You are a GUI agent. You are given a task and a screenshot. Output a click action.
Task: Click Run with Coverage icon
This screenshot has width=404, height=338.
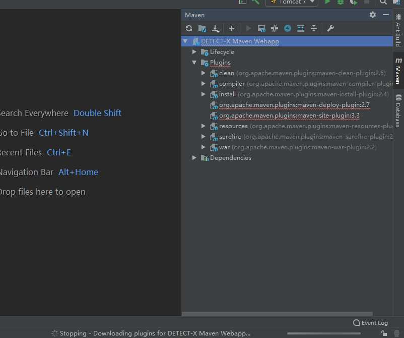[x=354, y=2]
